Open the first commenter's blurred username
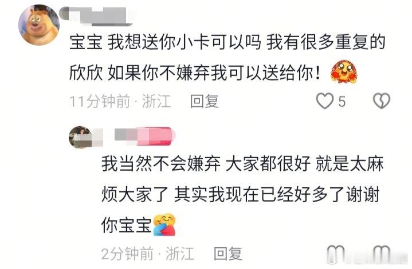 click(x=96, y=16)
